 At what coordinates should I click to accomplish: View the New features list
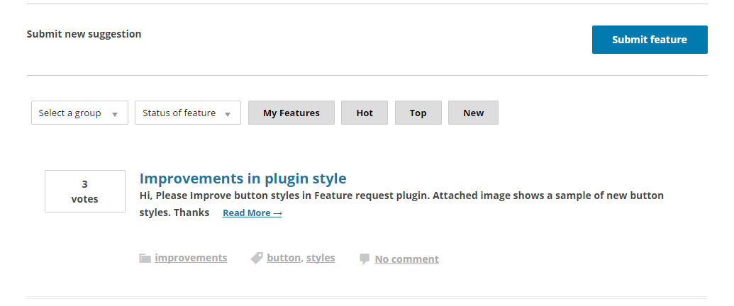click(473, 113)
